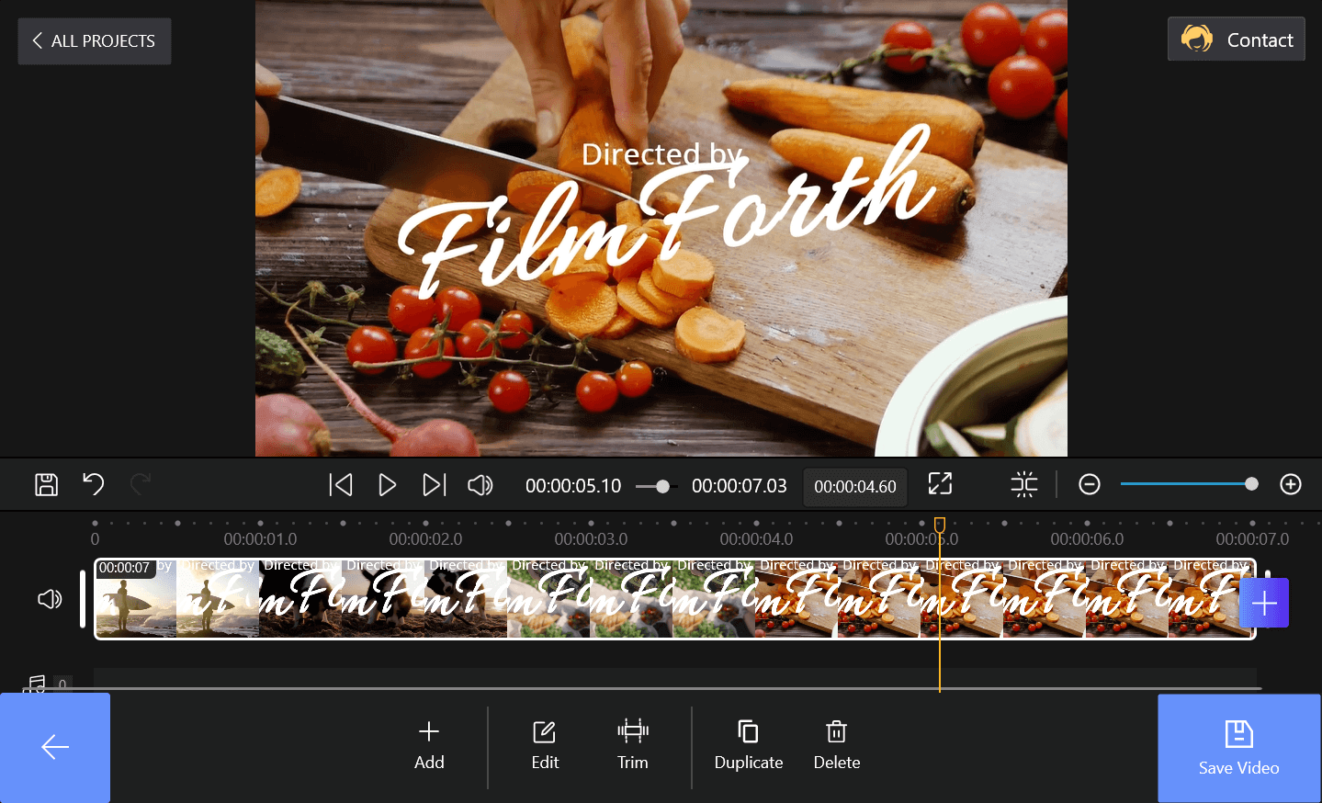This screenshot has height=803, width=1322.
Task: Click the audio music track icon
Action: 35,684
